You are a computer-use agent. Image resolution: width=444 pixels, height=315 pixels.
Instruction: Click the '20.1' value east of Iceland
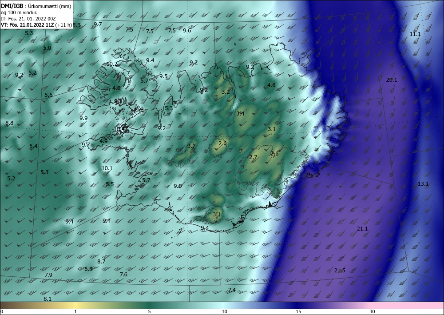392,80
